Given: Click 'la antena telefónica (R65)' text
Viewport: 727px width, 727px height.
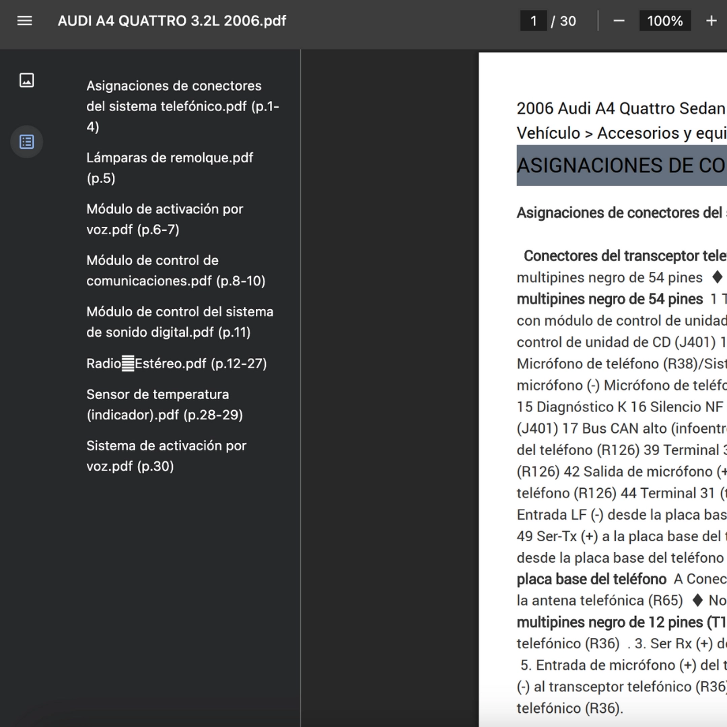Looking at the screenshot, I should (600, 600).
